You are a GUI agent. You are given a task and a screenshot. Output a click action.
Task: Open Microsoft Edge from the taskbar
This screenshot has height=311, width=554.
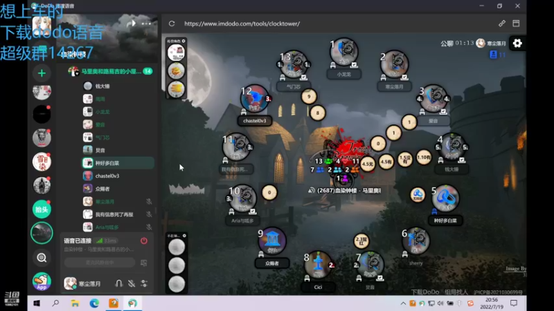tap(94, 303)
